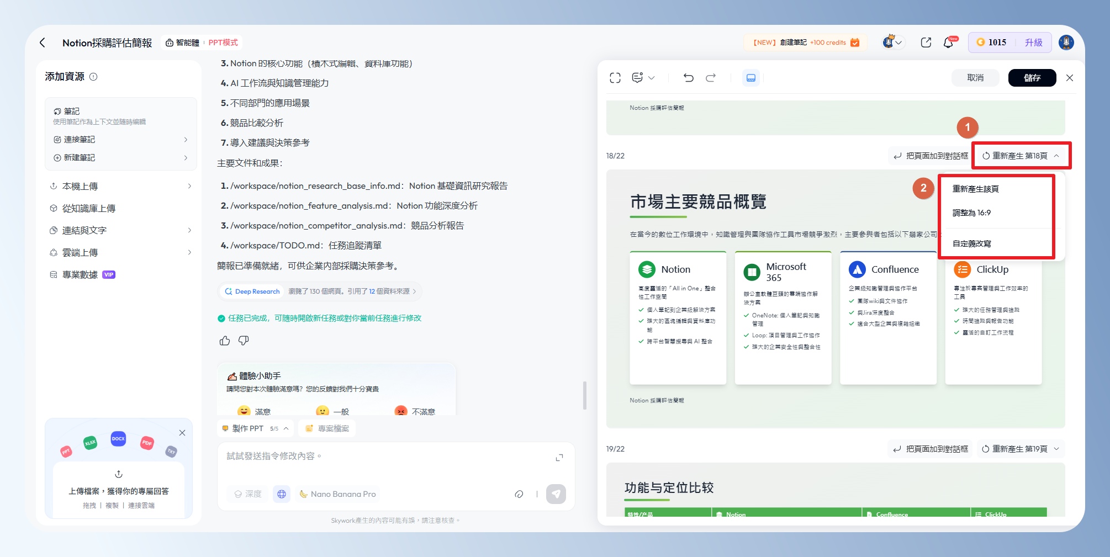
Task: Send the message with paper plane button
Action: [x=556, y=494]
